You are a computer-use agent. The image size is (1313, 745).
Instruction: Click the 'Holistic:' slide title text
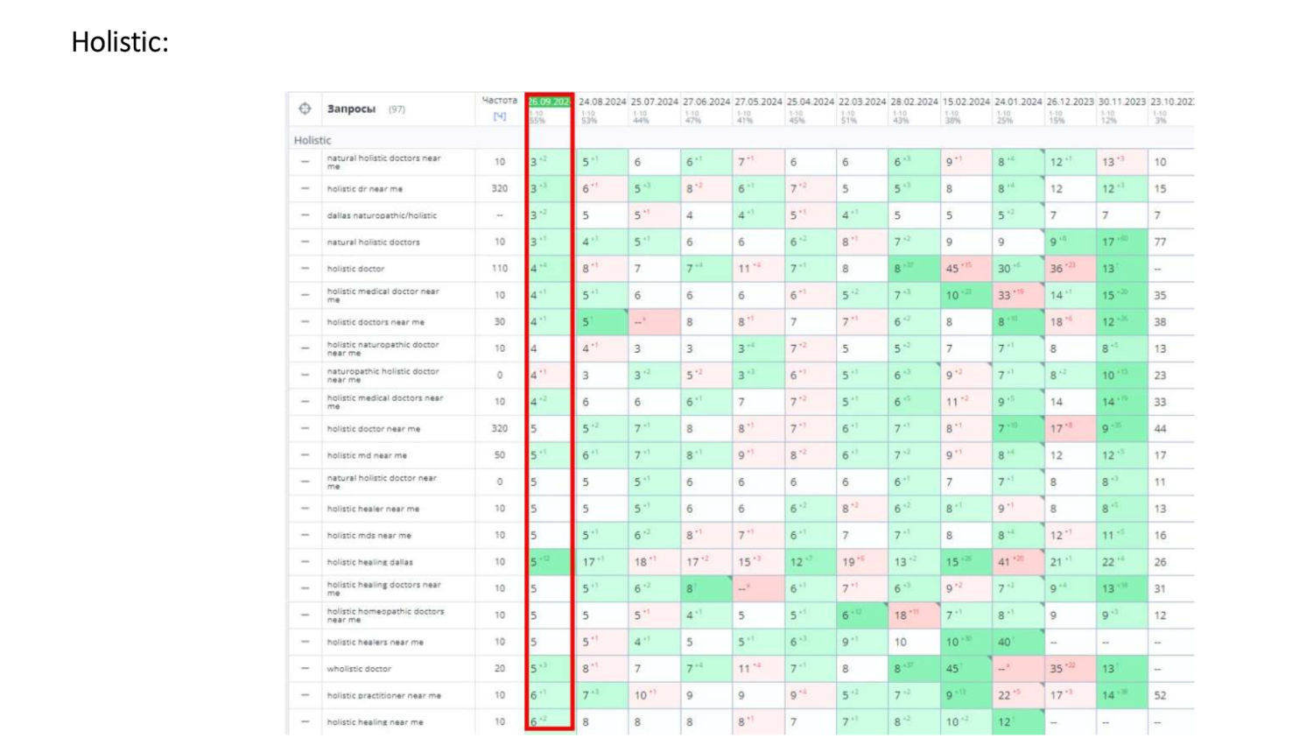pos(120,42)
